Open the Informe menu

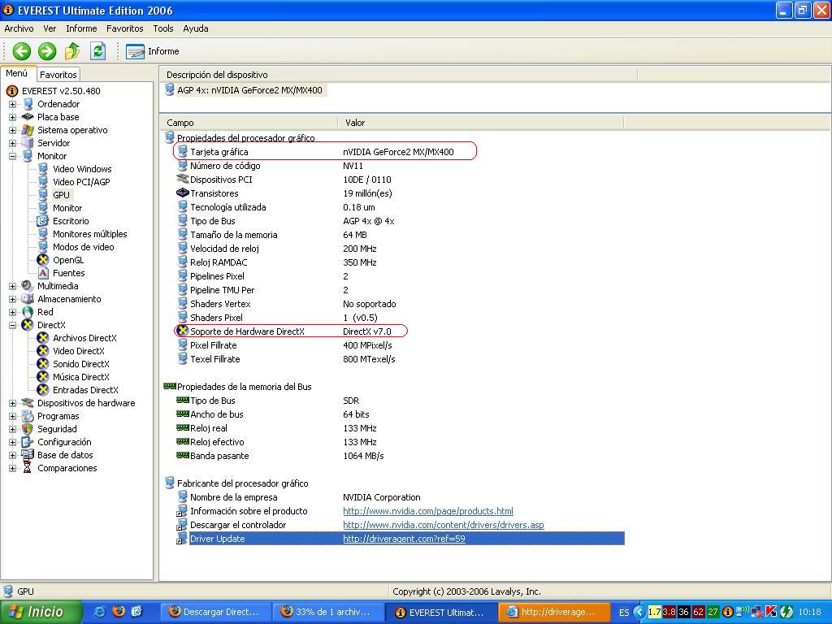pos(81,28)
